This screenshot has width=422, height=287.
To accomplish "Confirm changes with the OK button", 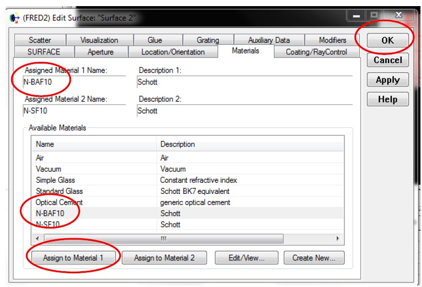I will 387,40.
